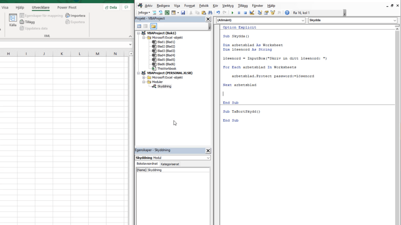Click the Undo arrow in VBA toolbar
The image size is (401, 225).
pyautogui.click(x=218, y=13)
